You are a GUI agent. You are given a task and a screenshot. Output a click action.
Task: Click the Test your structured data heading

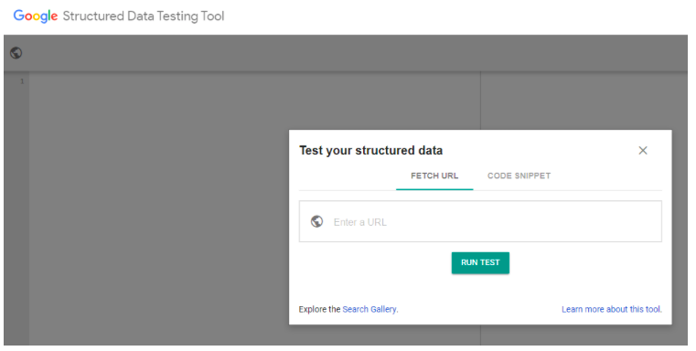coord(370,151)
